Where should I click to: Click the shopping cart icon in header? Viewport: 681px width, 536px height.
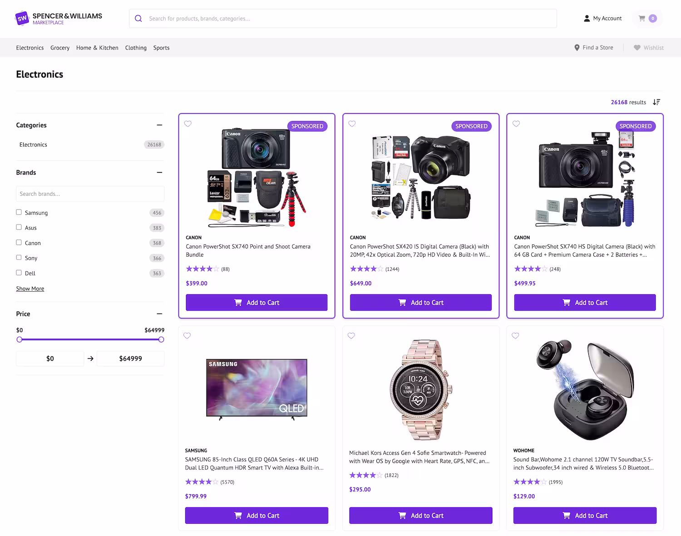[x=642, y=19]
